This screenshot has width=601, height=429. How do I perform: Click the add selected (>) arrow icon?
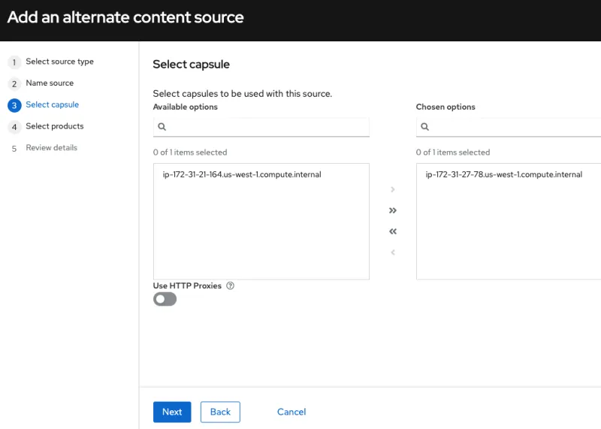click(x=393, y=189)
